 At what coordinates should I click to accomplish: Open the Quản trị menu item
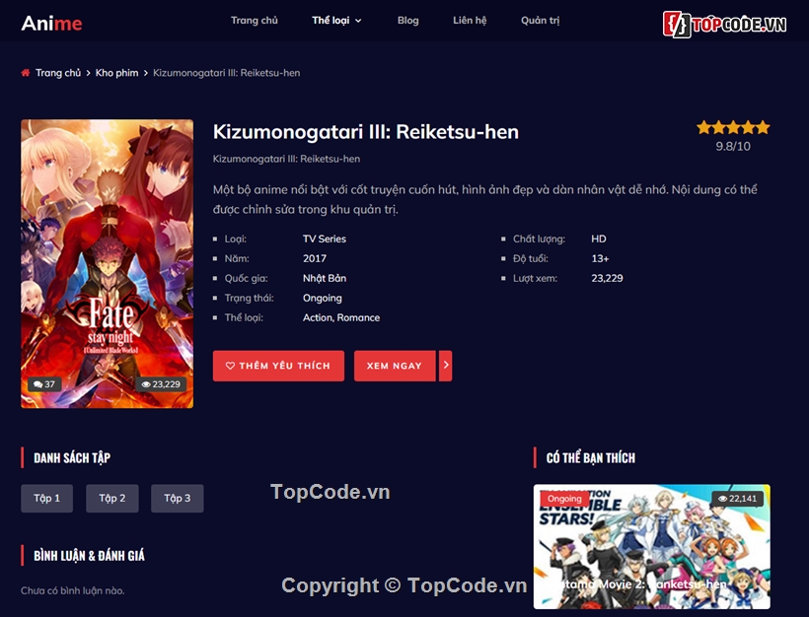point(541,21)
